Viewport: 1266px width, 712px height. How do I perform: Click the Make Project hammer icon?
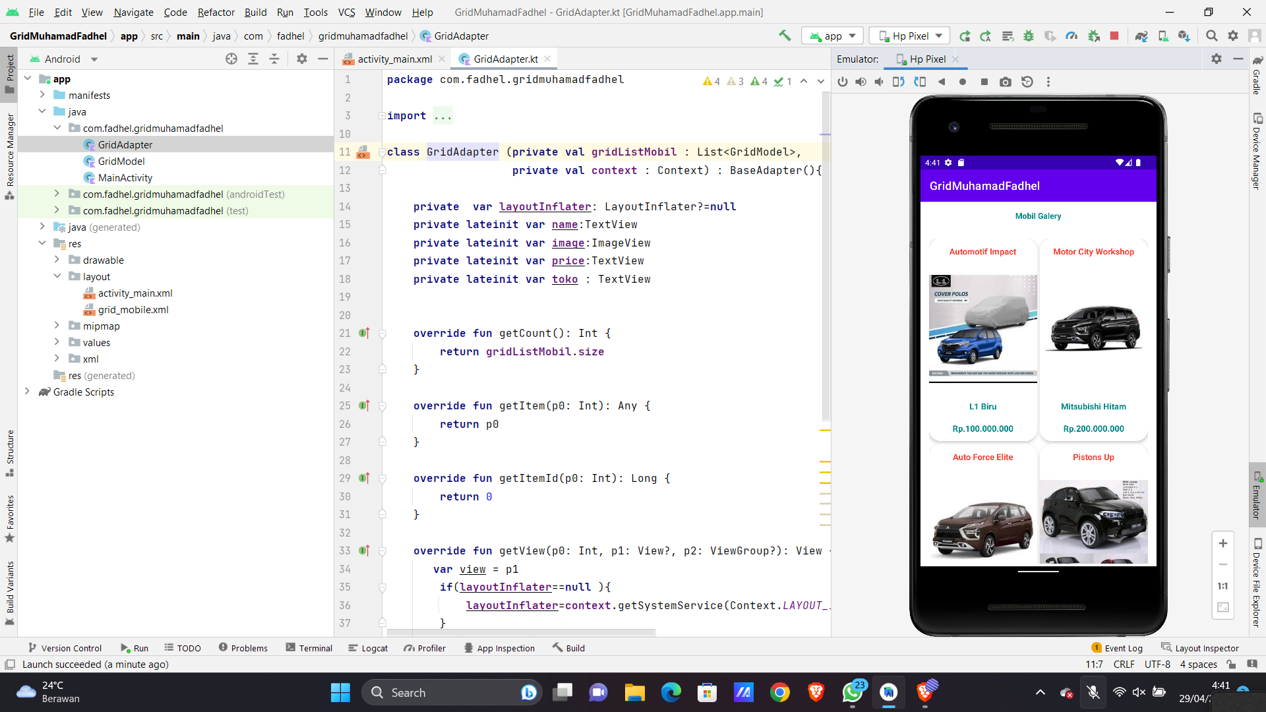pyautogui.click(x=785, y=36)
